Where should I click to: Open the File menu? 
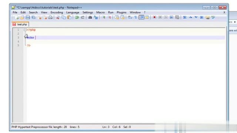tap(15, 12)
